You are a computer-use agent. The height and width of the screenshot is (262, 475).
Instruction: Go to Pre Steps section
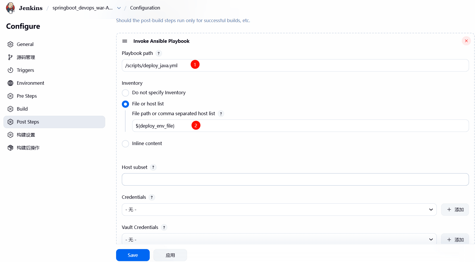[x=27, y=96]
